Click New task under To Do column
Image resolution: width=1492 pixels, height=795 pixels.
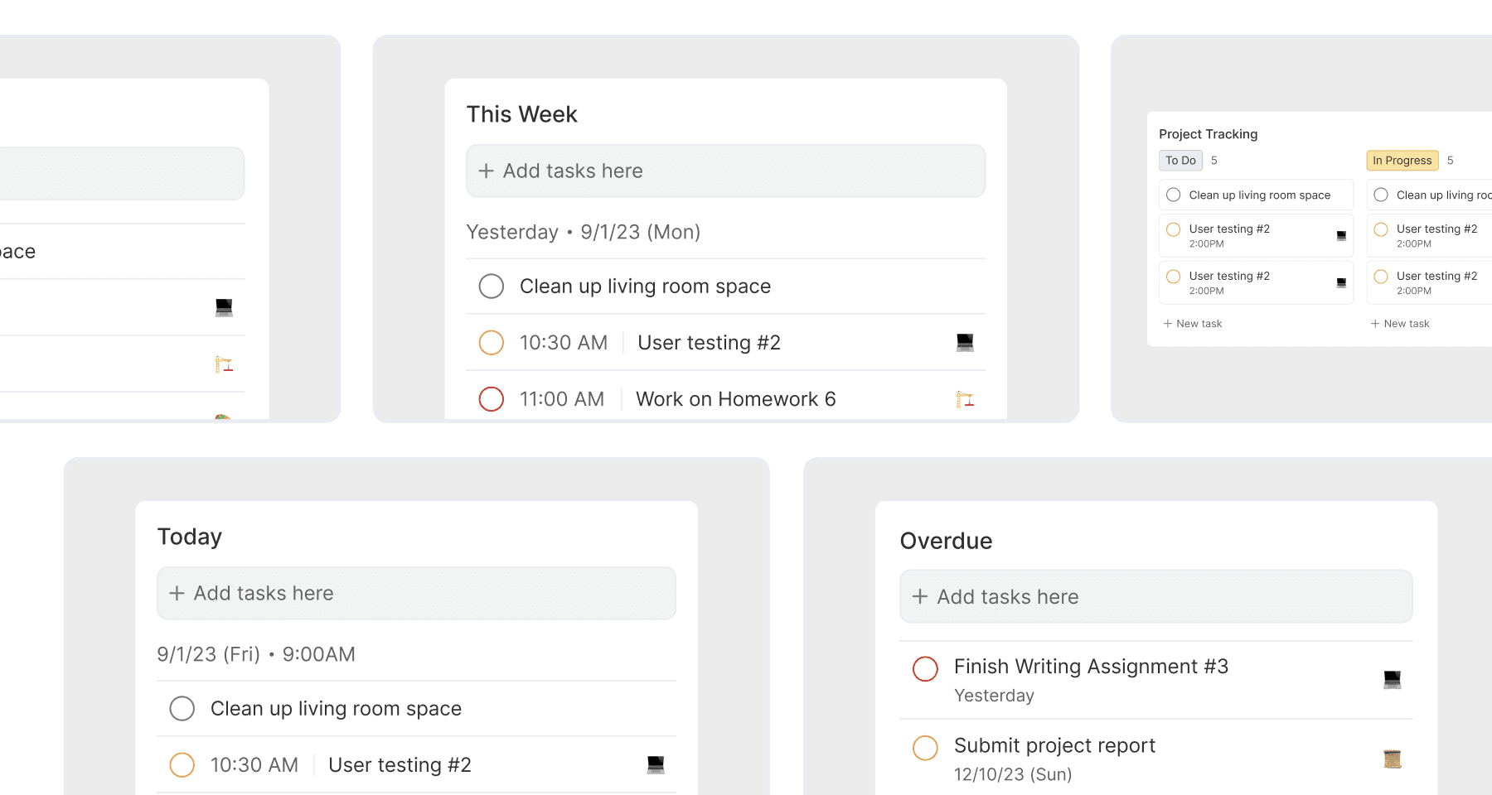click(x=1193, y=324)
